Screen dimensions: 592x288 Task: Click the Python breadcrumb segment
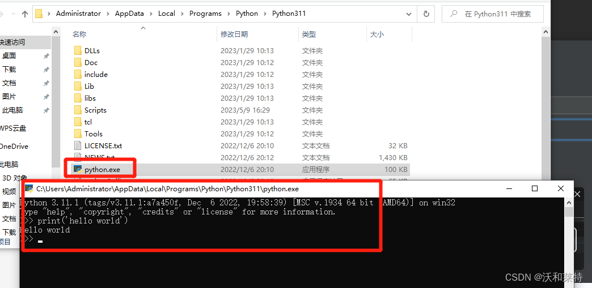coord(247,14)
